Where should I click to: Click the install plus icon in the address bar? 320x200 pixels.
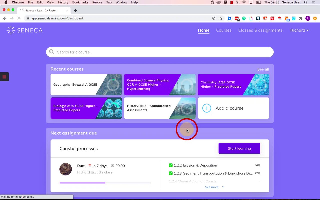pyautogui.click(x=214, y=18)
